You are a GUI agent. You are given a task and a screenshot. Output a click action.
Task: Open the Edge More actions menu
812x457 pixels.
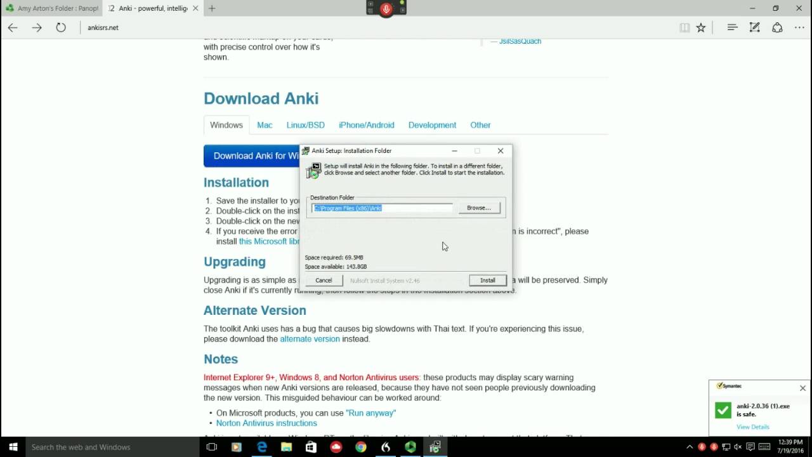799,27
